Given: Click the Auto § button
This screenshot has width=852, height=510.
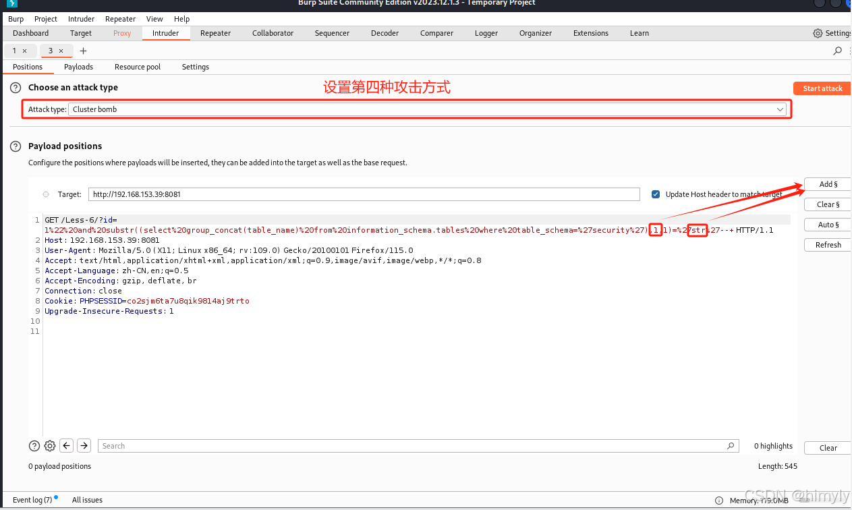Looking at the screenshot, I should coord(828,225).
